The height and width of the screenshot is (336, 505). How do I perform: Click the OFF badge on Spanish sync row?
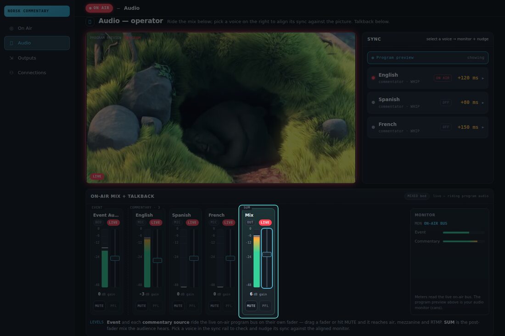coord(446,103)
